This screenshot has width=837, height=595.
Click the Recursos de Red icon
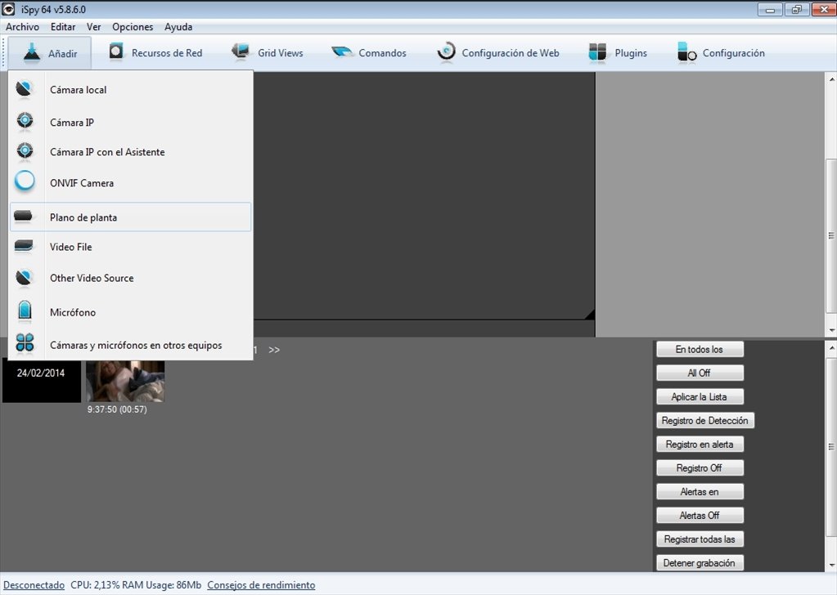click(x=116, y=52)
